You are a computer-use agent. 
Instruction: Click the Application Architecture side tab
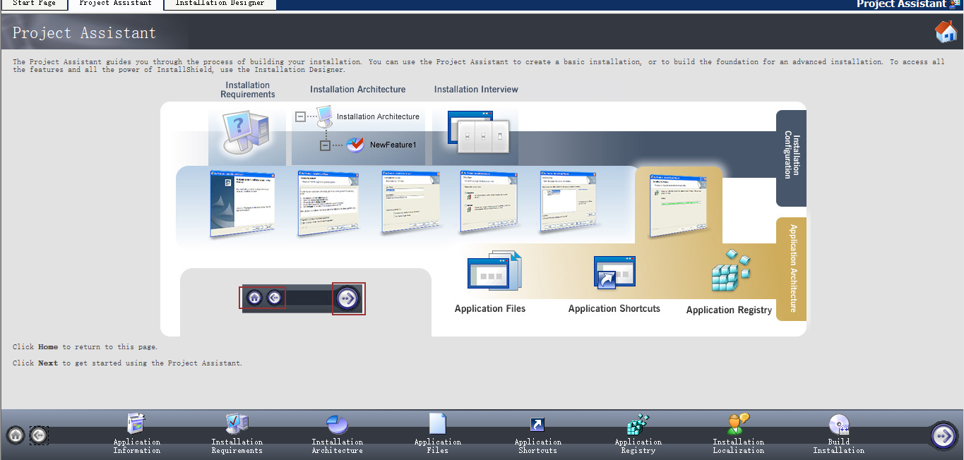[x=791, y=269]
